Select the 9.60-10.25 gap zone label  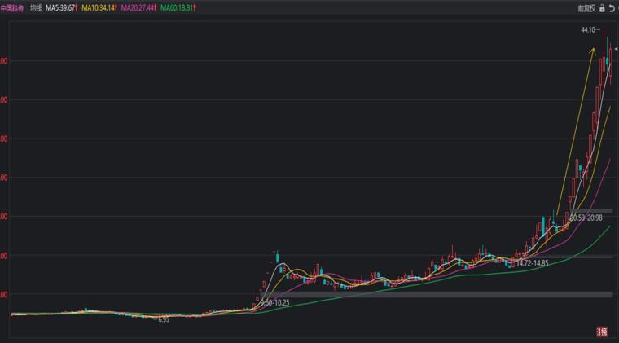274,302
